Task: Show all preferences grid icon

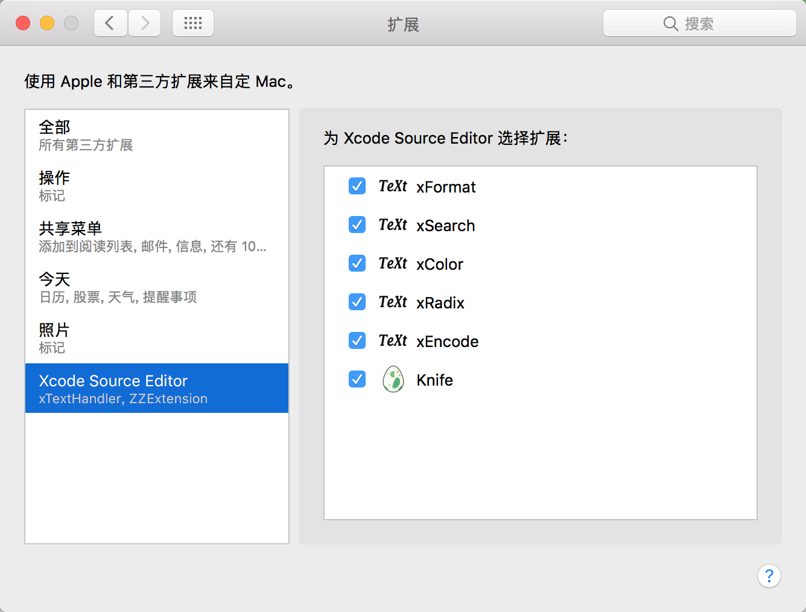Action: click(193, 24)
